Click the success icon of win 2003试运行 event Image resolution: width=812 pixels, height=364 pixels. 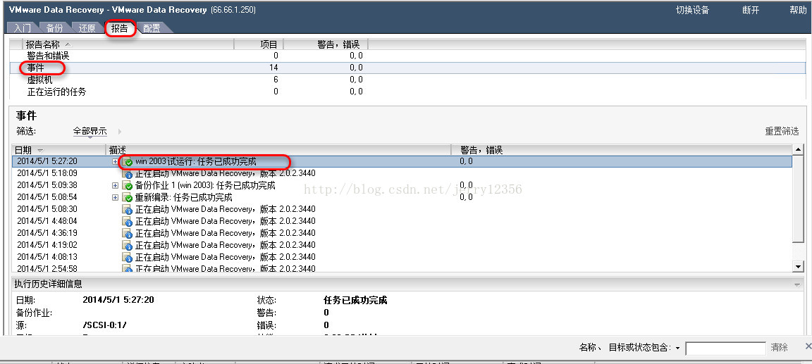(128, 162)
